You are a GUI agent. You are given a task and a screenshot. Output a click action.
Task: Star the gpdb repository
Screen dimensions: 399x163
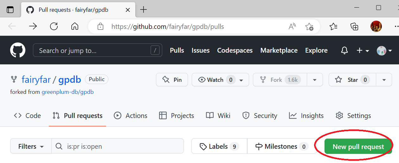pyautogui.click(x=352, y=80)
